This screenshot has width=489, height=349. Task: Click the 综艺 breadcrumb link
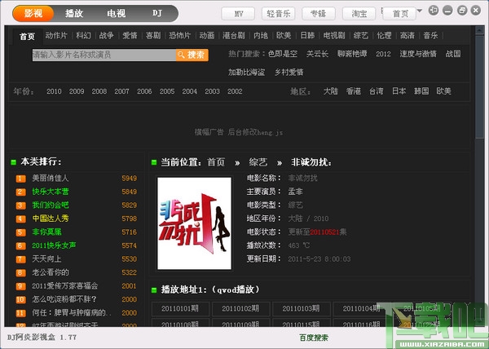258,162
